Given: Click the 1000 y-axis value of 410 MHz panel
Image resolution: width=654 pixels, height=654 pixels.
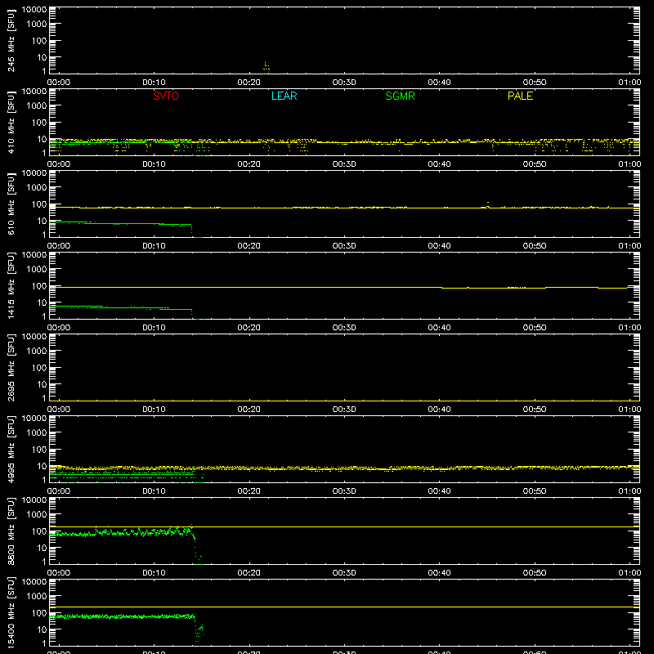Looking at the screenshot, I should (37, 106).
